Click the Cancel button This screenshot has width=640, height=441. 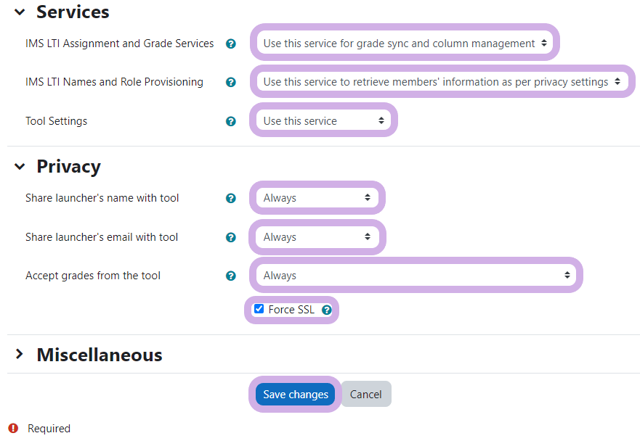(365, 395)
